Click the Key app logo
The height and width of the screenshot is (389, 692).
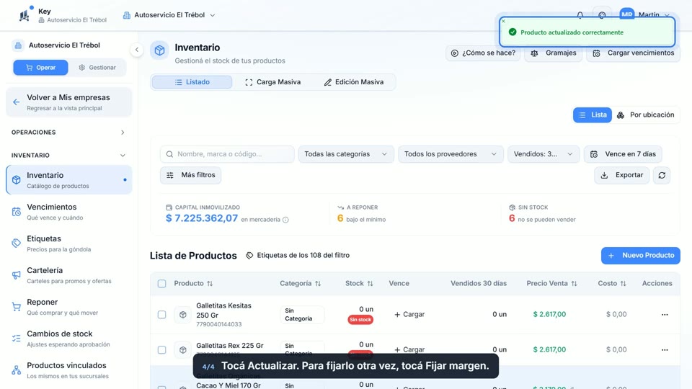(25, 14)
